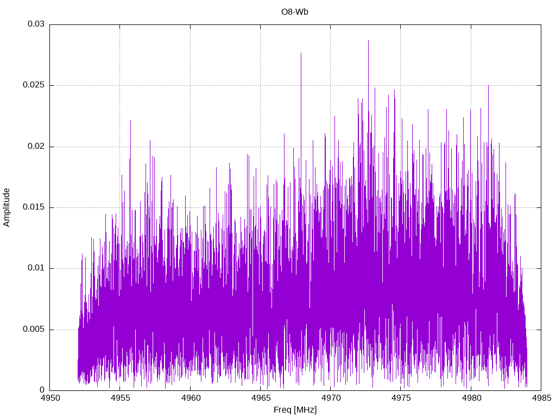
Task: Click the Freq [MHz] axis label
Action: (x=295, y=410)
